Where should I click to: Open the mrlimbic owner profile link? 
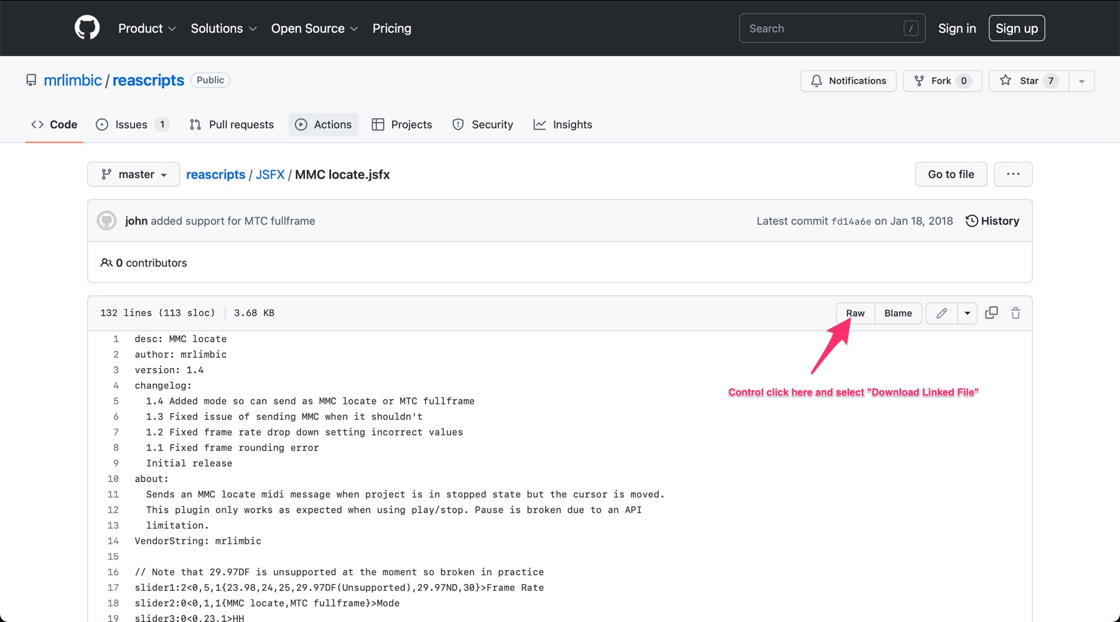coord(73,80)
